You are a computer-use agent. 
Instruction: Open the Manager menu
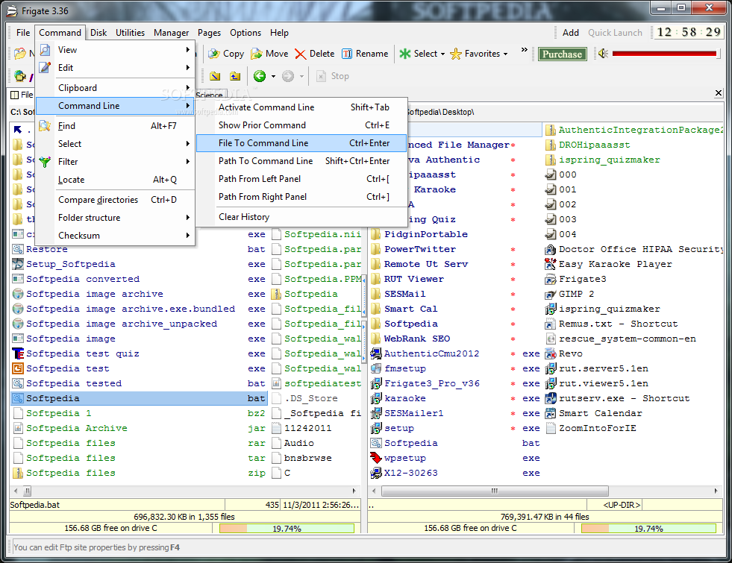pos(172,33)
